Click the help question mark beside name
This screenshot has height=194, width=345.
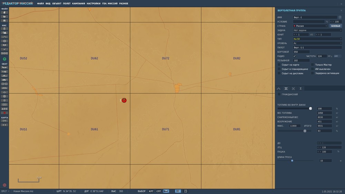click(340, 17)
